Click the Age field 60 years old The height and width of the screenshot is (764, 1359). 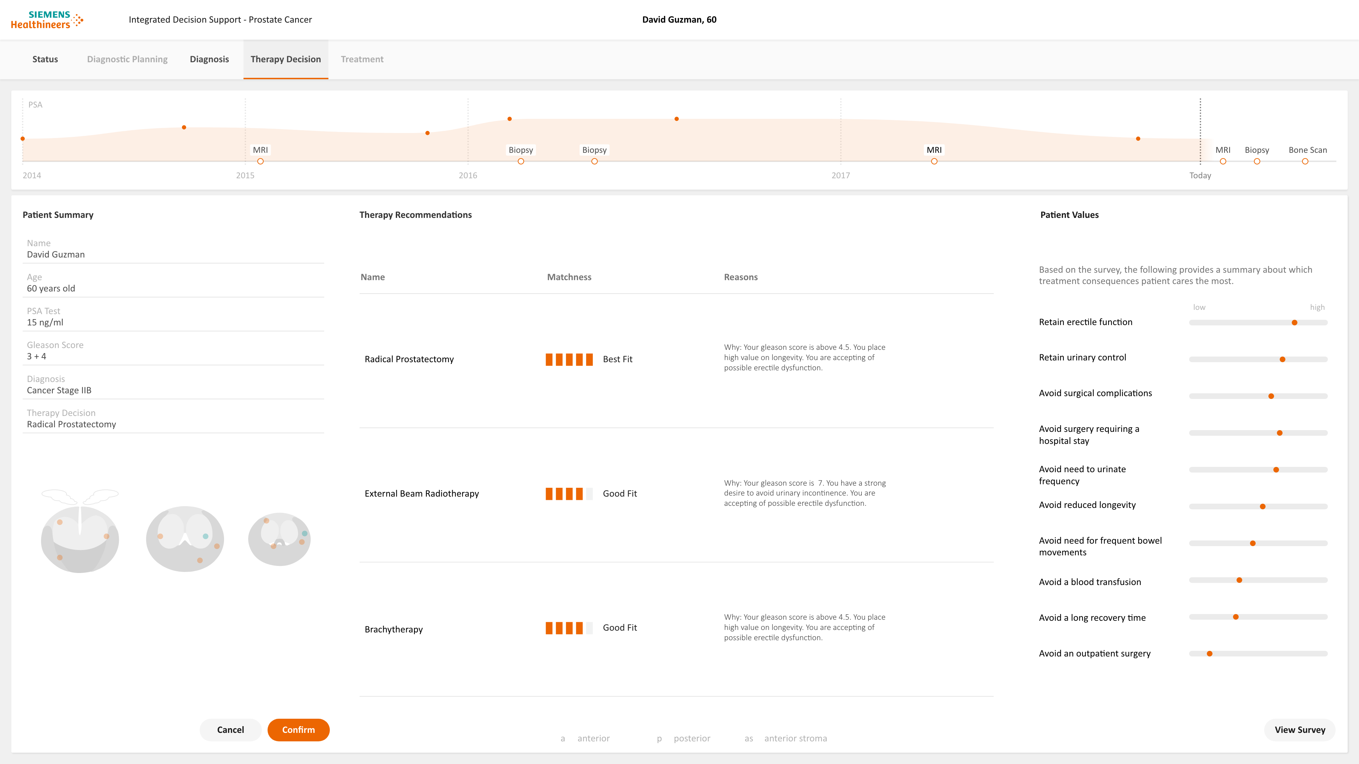[x=173, y=283]
